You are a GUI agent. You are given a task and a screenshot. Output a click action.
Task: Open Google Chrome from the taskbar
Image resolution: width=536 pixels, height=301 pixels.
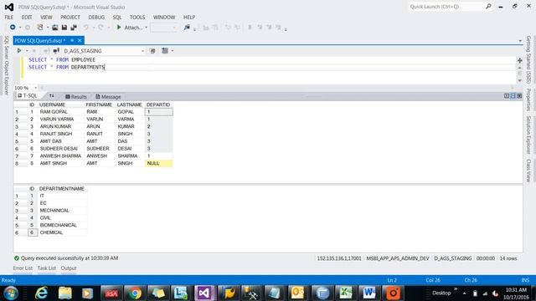(x=135, y=293)
